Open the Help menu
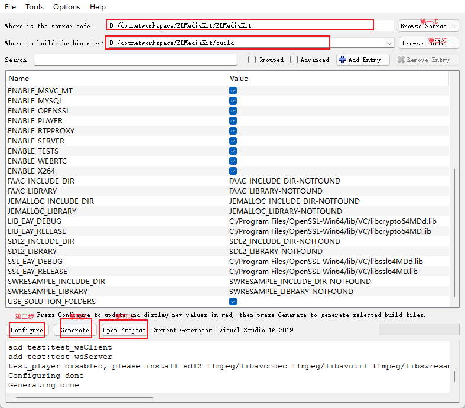The width and height of the screenshot is (465, 408). click(x=97, y=7)
